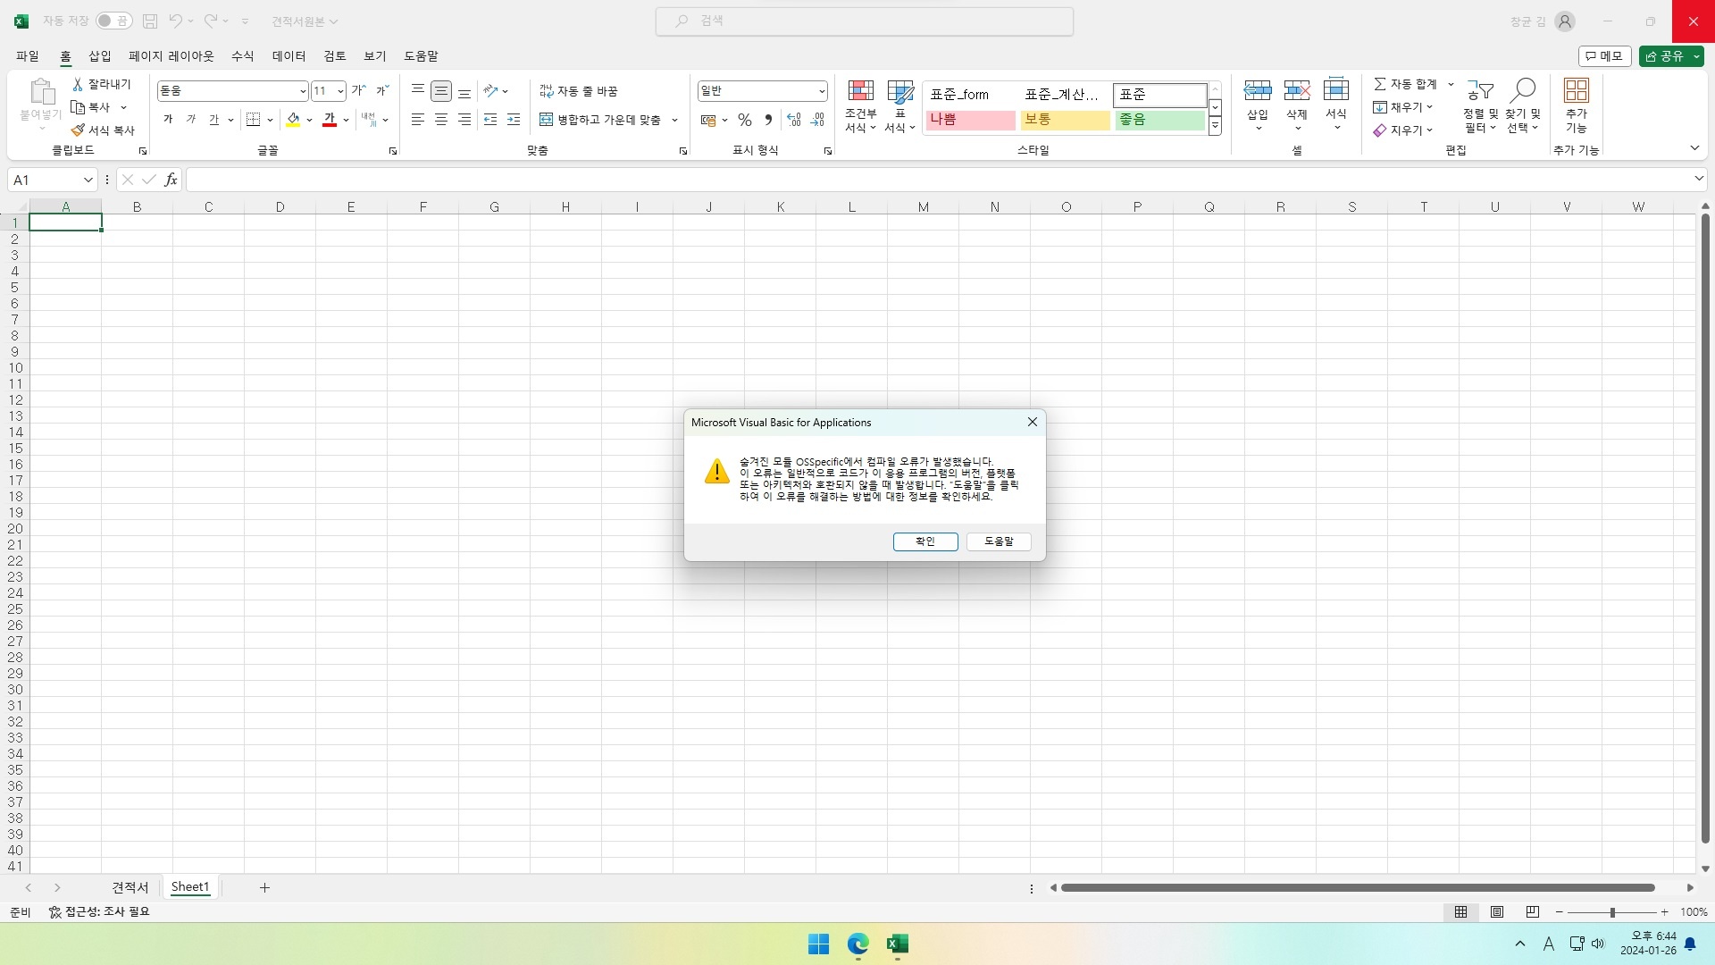The image size is (1715, 965).
Task: Close the VBA error dialog with X
Action: tap(1033, 422)
